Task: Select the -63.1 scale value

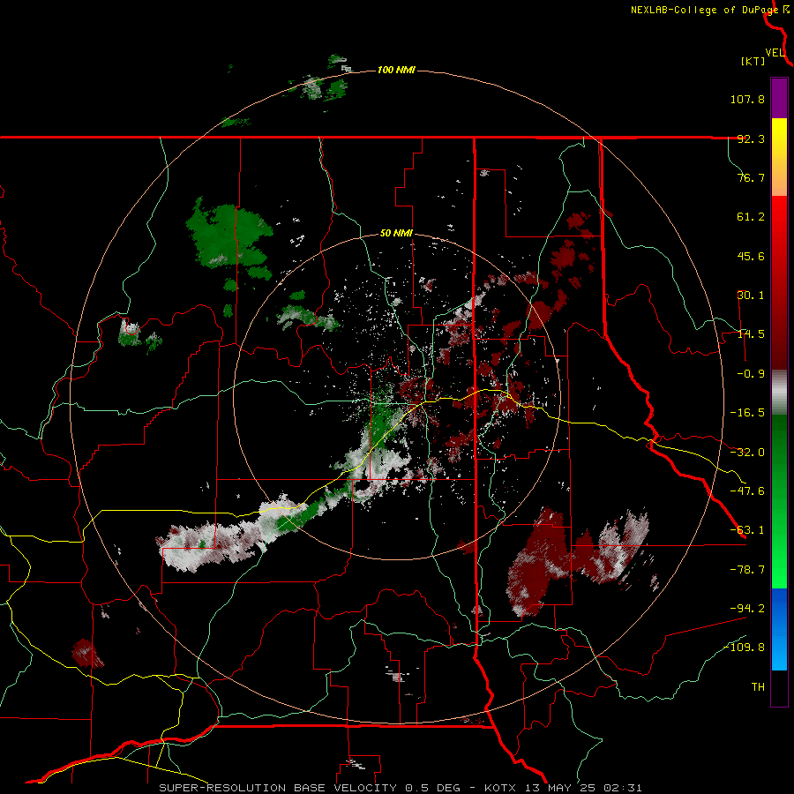Action: click(x=747, y=530)
